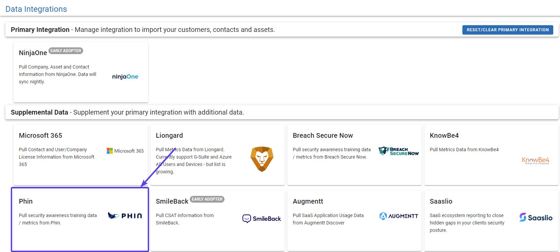Click the Early Adopter badge beside NinjaOne
The image size is (560, 252).
click(66, 51)
